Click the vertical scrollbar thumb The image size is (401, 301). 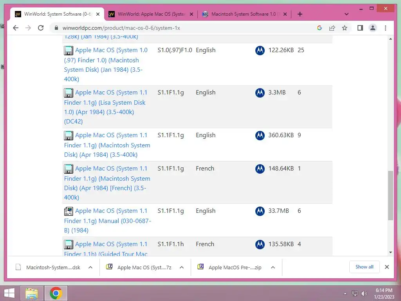click(x=390, y=195)
